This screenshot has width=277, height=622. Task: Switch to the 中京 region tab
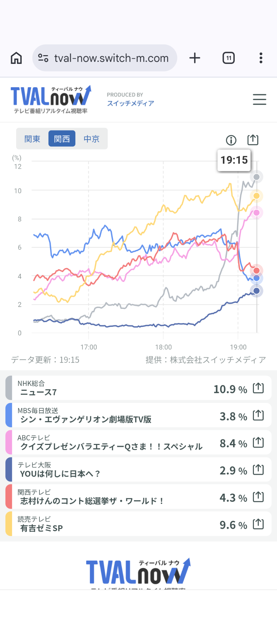pos(92,139)
